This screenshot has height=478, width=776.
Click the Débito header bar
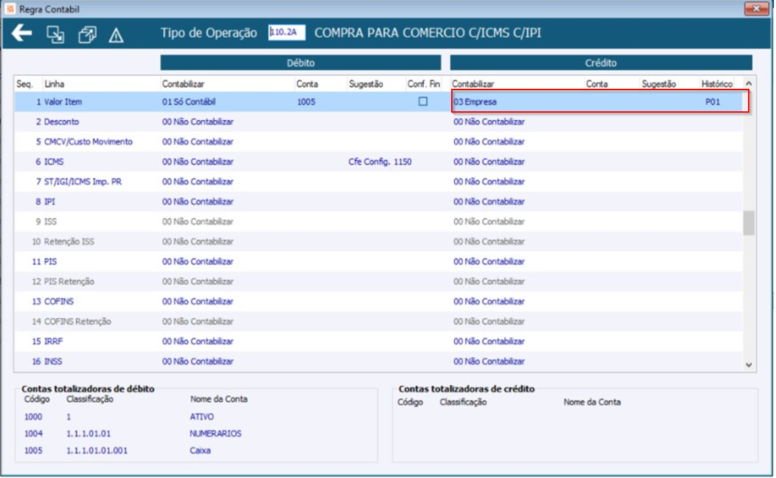click(300, 63)
